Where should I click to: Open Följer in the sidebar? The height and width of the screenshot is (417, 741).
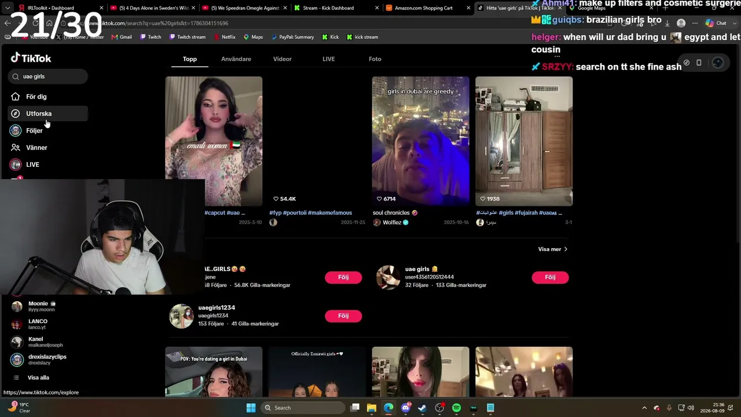click(34, 131)
